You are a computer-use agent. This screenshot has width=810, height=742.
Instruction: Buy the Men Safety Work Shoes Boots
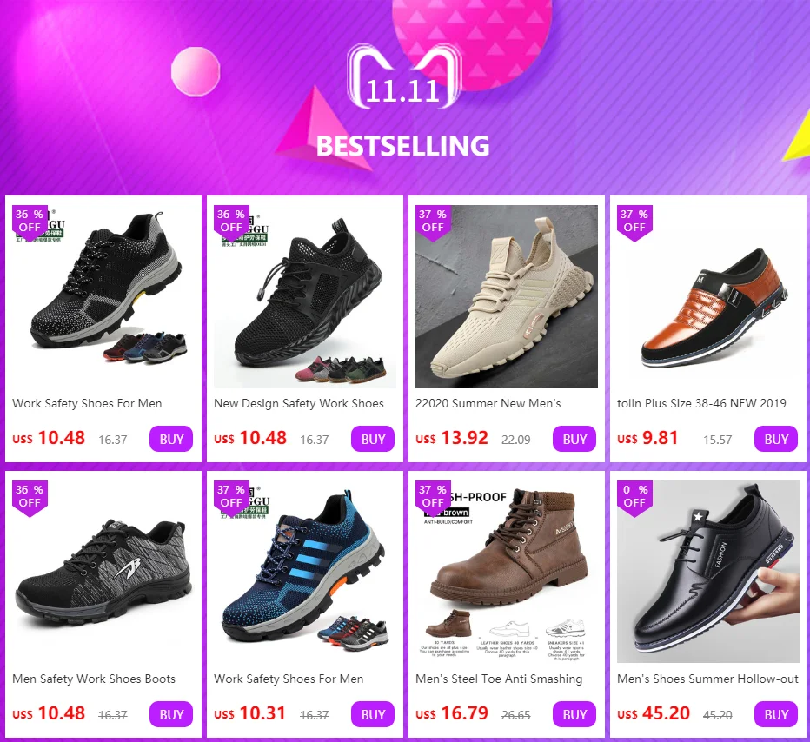pos(171,714)
